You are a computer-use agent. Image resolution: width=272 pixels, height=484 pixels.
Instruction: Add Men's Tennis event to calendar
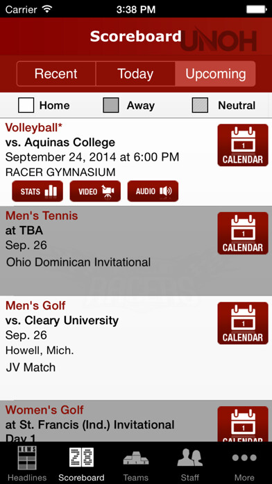(x=243, y=234)
